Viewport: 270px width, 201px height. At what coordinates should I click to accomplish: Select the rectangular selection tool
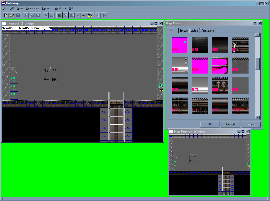52,15
